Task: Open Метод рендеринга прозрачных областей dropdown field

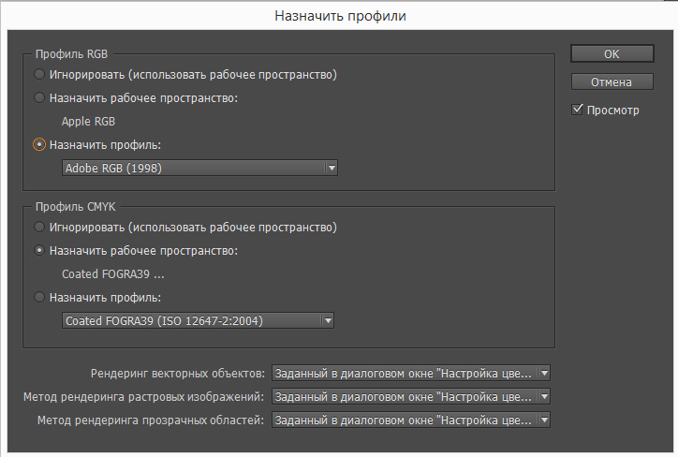Action: 411,420
